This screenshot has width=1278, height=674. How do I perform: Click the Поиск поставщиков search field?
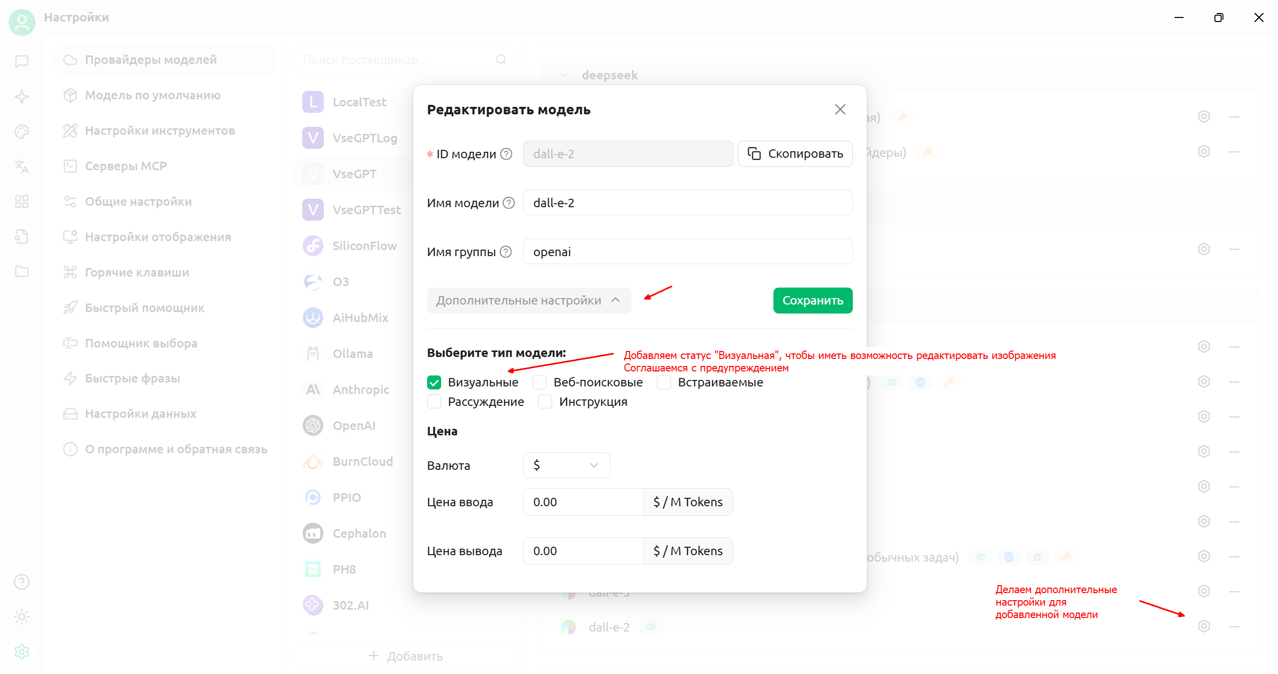[405, 60]
